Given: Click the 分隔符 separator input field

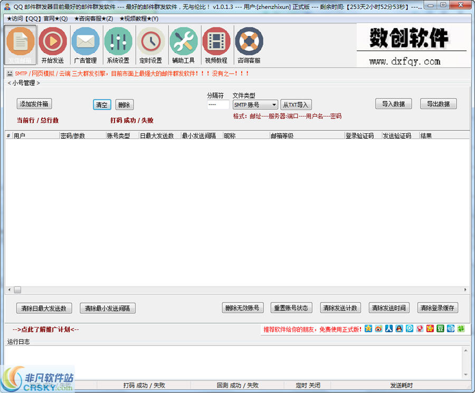Looking at the screenshot, I should pos(217,105).
